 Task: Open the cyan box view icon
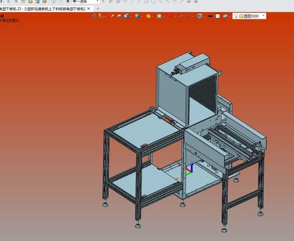[x=137, y=16]
